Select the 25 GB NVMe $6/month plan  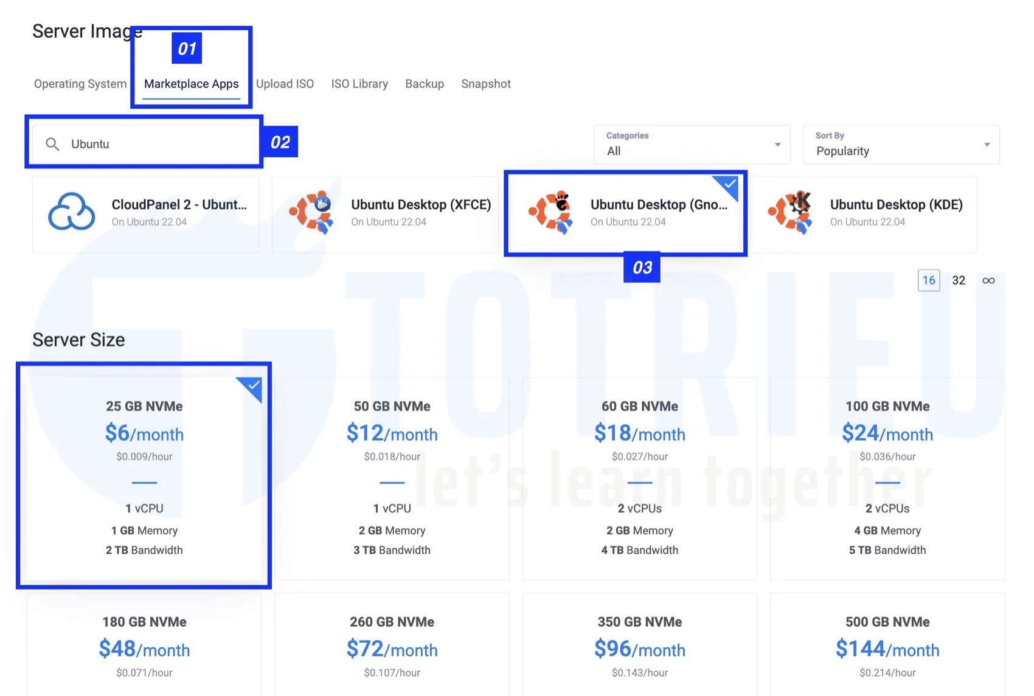coord(144,478)
